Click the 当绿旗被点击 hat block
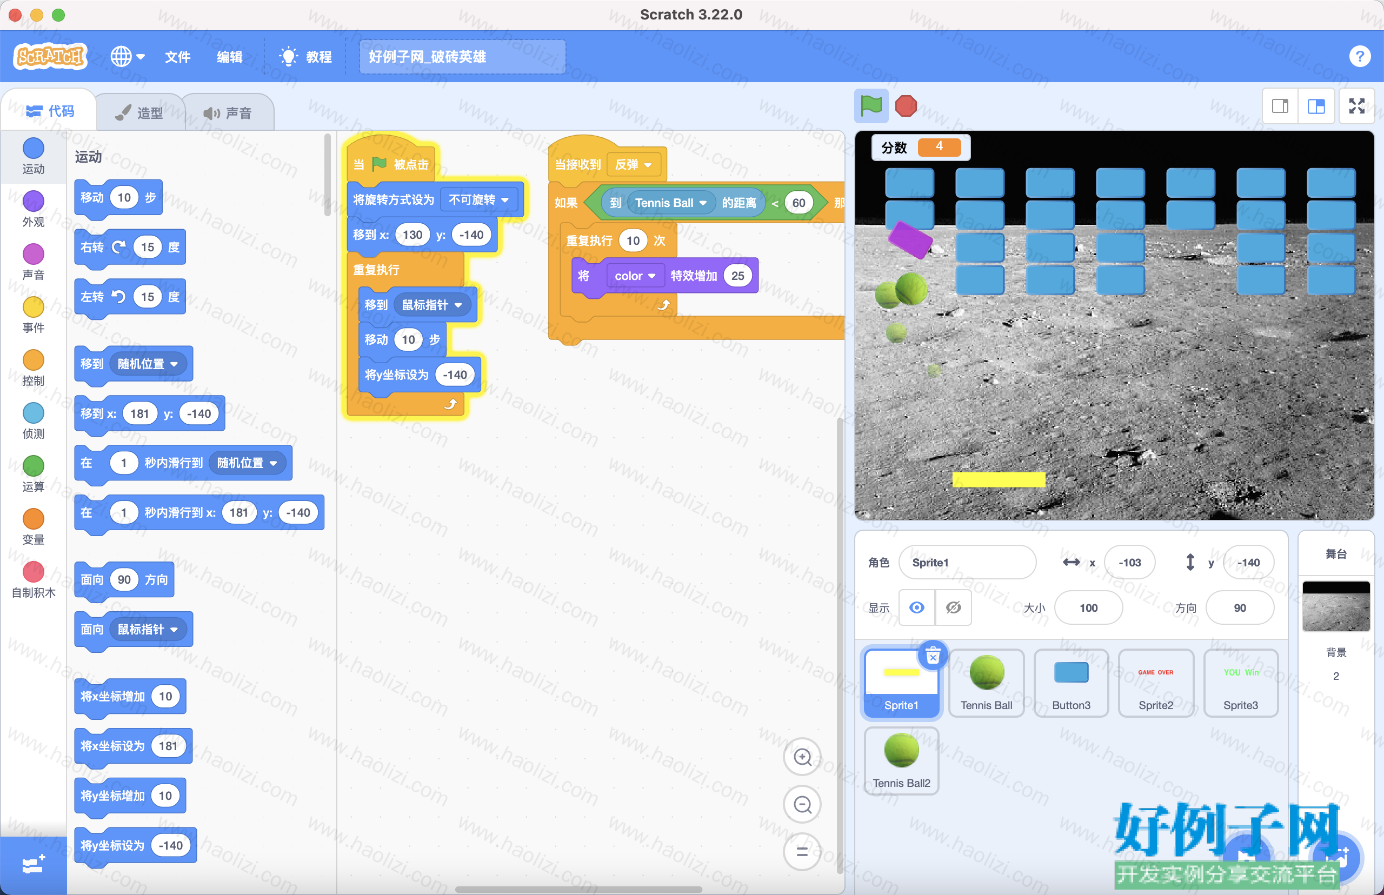 point(391,161)
